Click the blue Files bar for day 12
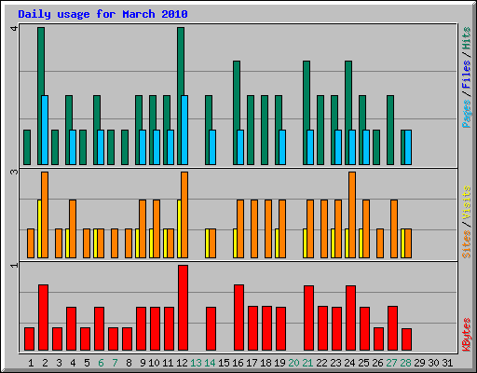The height and width of the screenshot is (373, 477). (184, 130)
